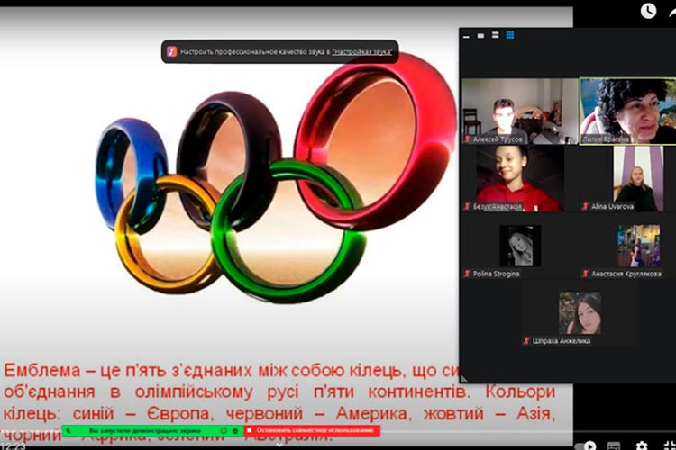Screen dimensions: 676x450
Task: Select the blue gallery grid view icon
Action: pyautogui.click(x=510, y=35)
